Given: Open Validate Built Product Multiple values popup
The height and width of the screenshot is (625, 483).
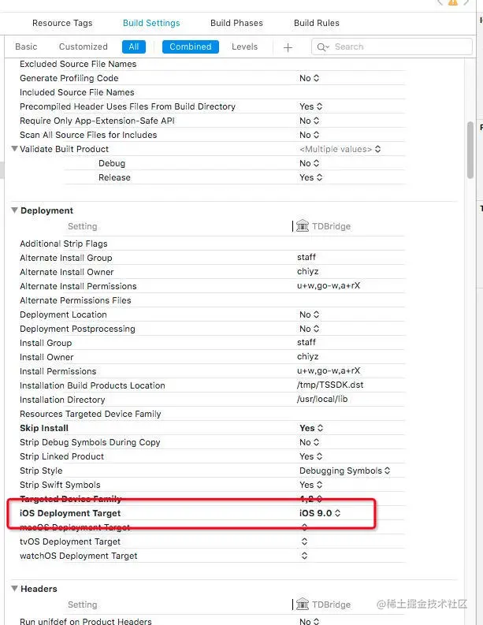Looking at the screenshot, I should (340, 149).
